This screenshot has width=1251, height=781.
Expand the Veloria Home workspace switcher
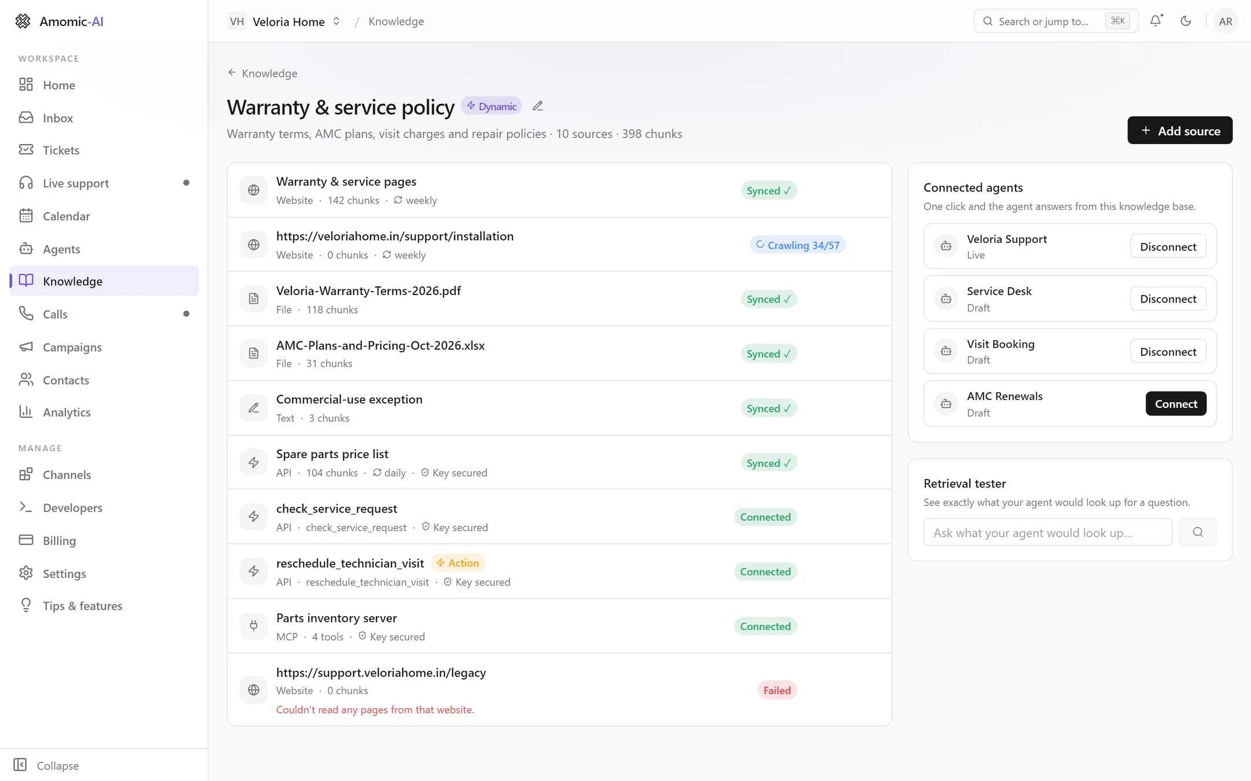tap(284, 21)
